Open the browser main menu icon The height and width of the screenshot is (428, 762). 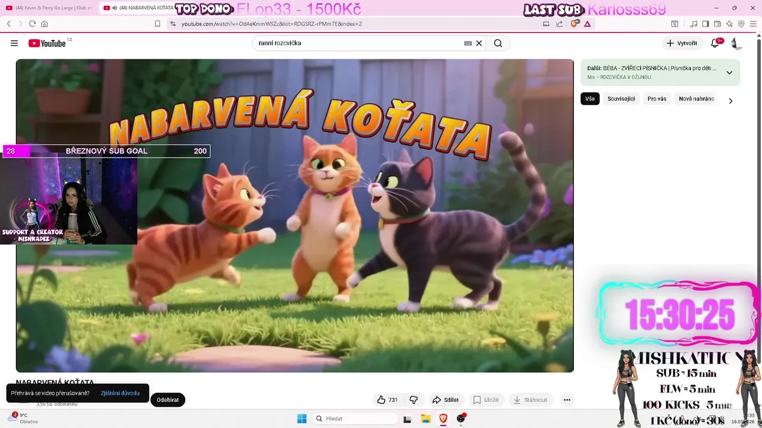click(753, 24)
